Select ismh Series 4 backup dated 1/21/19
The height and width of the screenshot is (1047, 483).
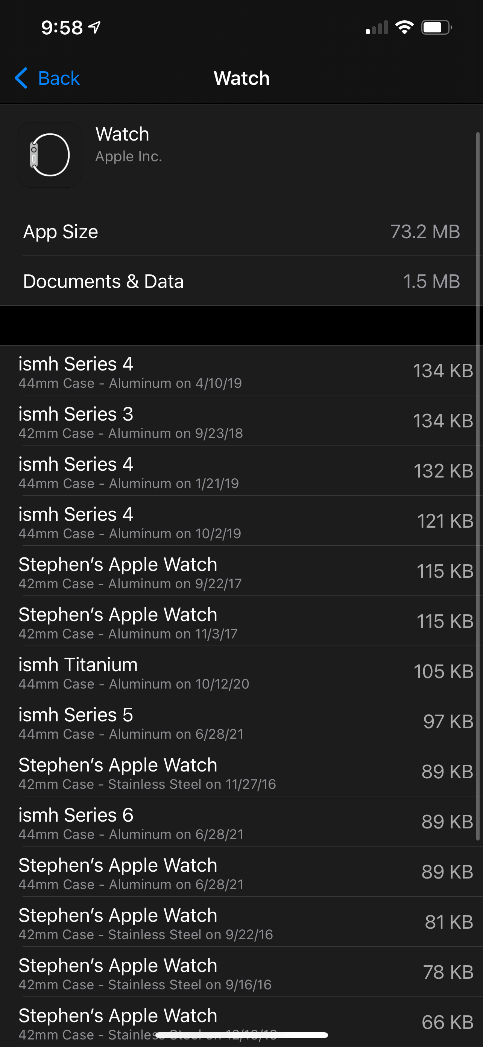[241, 471]
